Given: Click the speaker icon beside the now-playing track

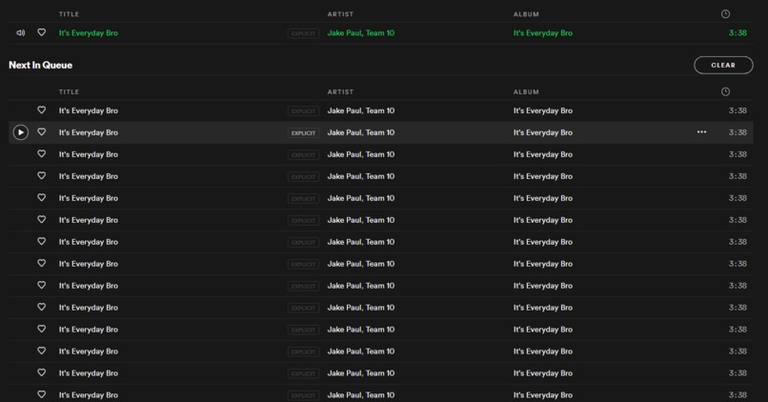Looking at the screenshot, I should click(x=21, y=32).
